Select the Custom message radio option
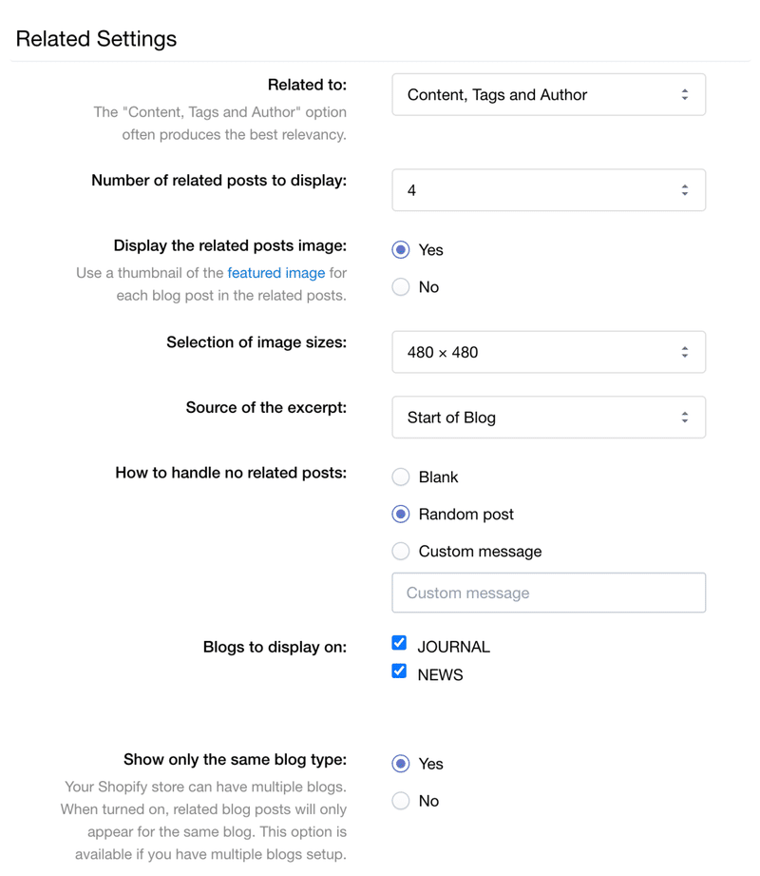Screen dimensions: 760x876 coord(401,552)
